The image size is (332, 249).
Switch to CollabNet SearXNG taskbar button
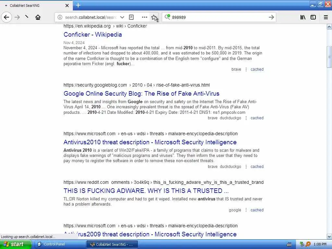[112, 244]
